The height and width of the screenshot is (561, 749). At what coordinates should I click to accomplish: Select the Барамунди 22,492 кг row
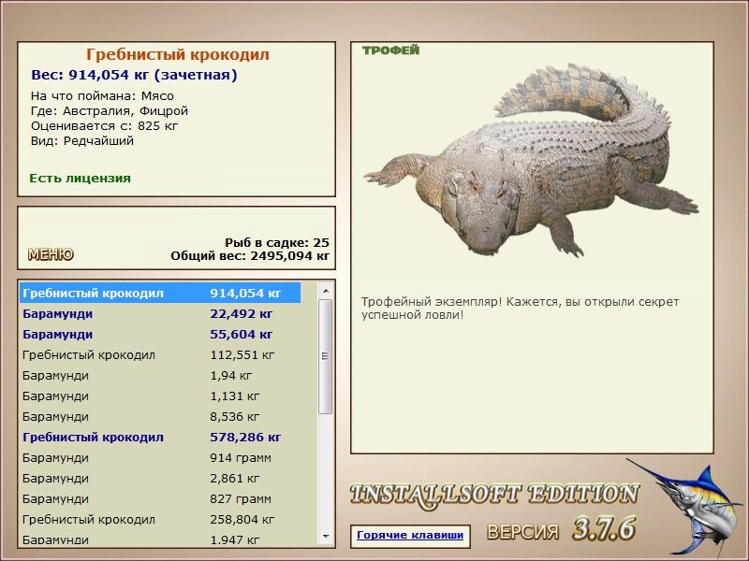[x=160, y=314]
